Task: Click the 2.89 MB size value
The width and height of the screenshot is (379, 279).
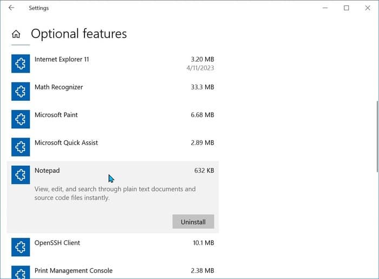Action: click(x=202, y=142)
